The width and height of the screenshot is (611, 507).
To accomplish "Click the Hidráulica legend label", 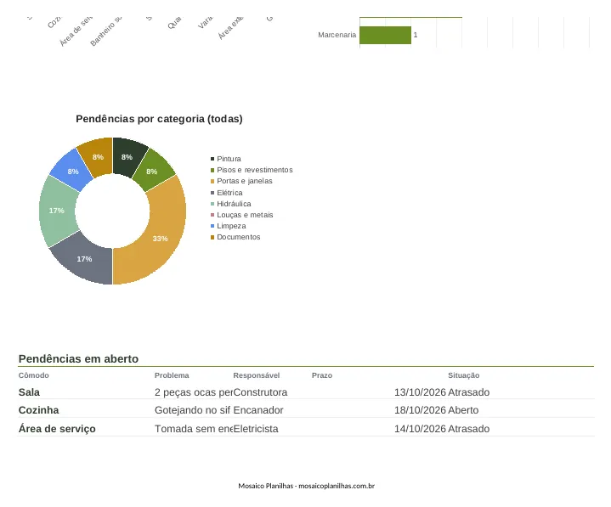I will (234, 204).
